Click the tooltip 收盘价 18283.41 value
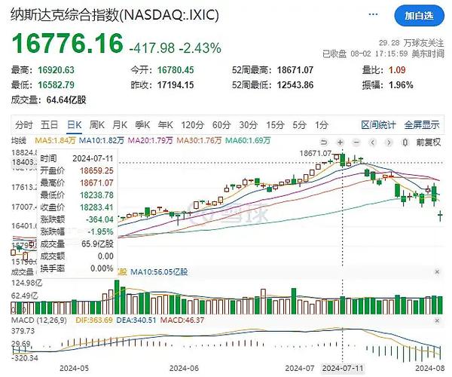 click(96, 207)
